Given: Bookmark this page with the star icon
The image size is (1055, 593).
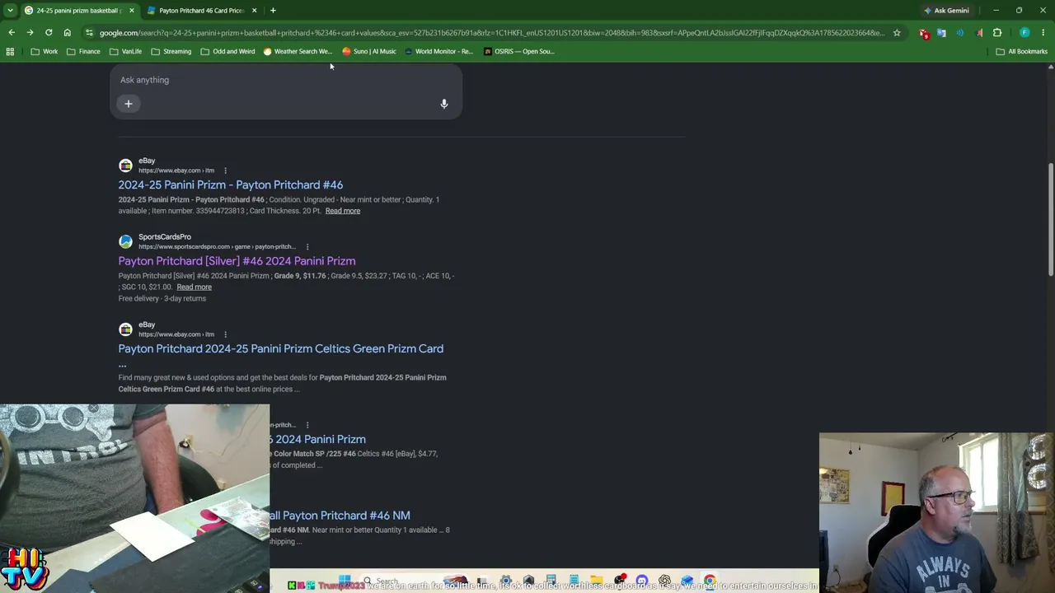Looking at the screenshot, I should tap(897, 33).
